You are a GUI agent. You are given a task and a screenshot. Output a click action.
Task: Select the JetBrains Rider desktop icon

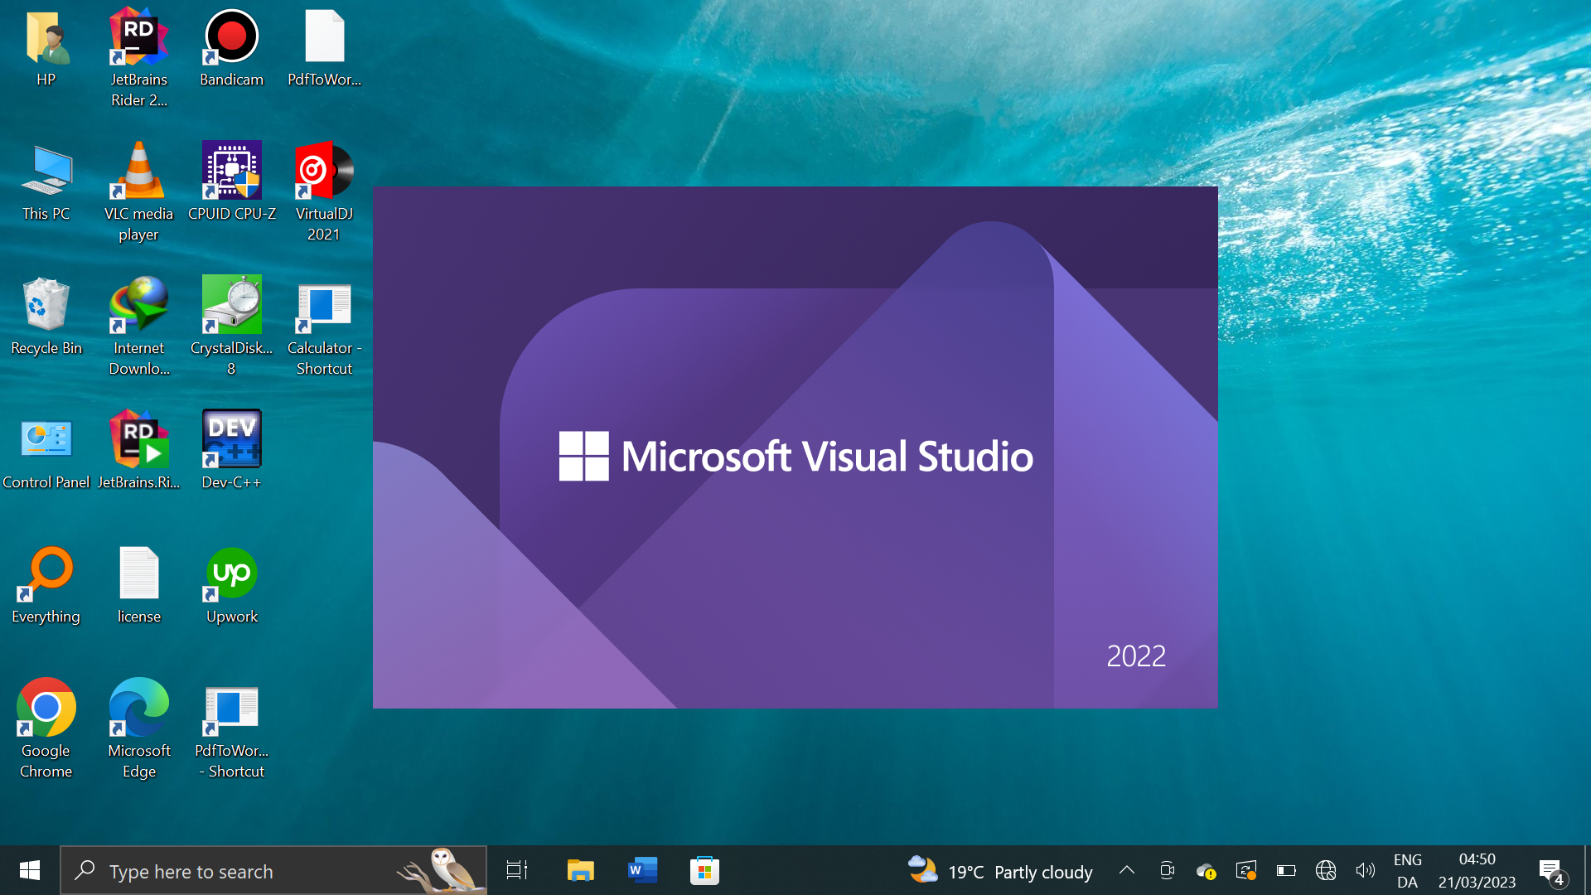[138, 39]
